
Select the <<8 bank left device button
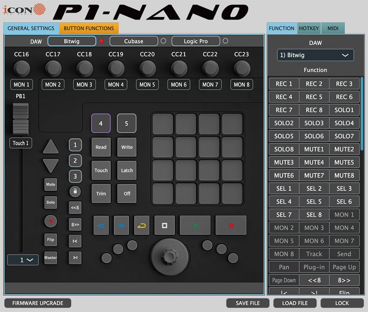(x=75, y=207)
